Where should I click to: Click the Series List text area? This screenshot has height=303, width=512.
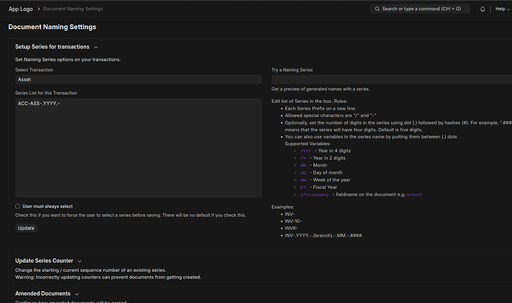(139, 147)
